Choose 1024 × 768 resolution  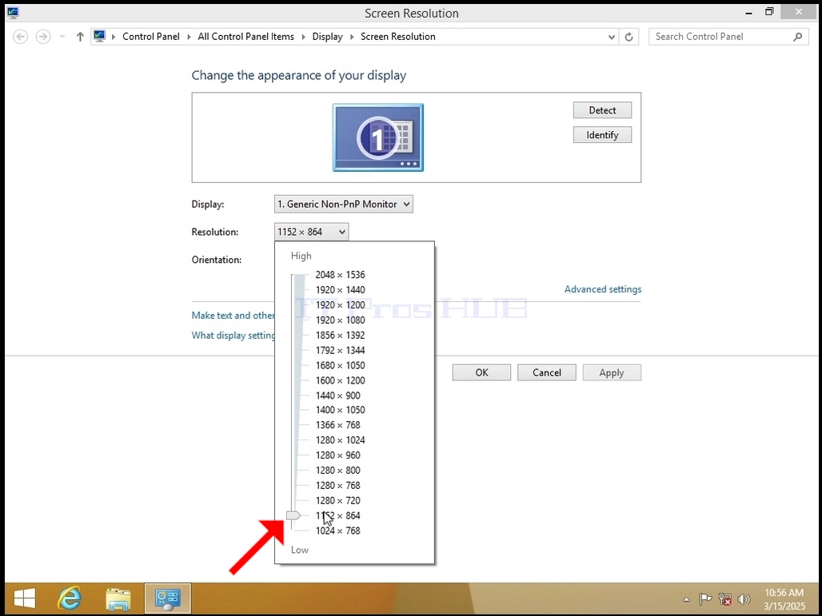coord(338,531)
